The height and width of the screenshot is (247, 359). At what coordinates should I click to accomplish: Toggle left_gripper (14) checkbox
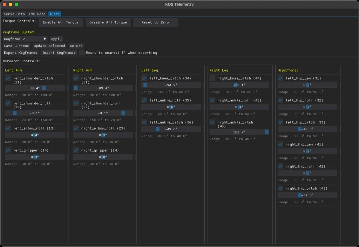click(8, 150)
